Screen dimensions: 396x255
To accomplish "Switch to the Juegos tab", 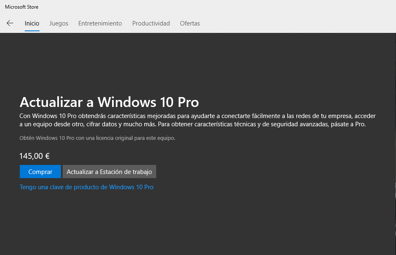I will (x=59, y=23).
